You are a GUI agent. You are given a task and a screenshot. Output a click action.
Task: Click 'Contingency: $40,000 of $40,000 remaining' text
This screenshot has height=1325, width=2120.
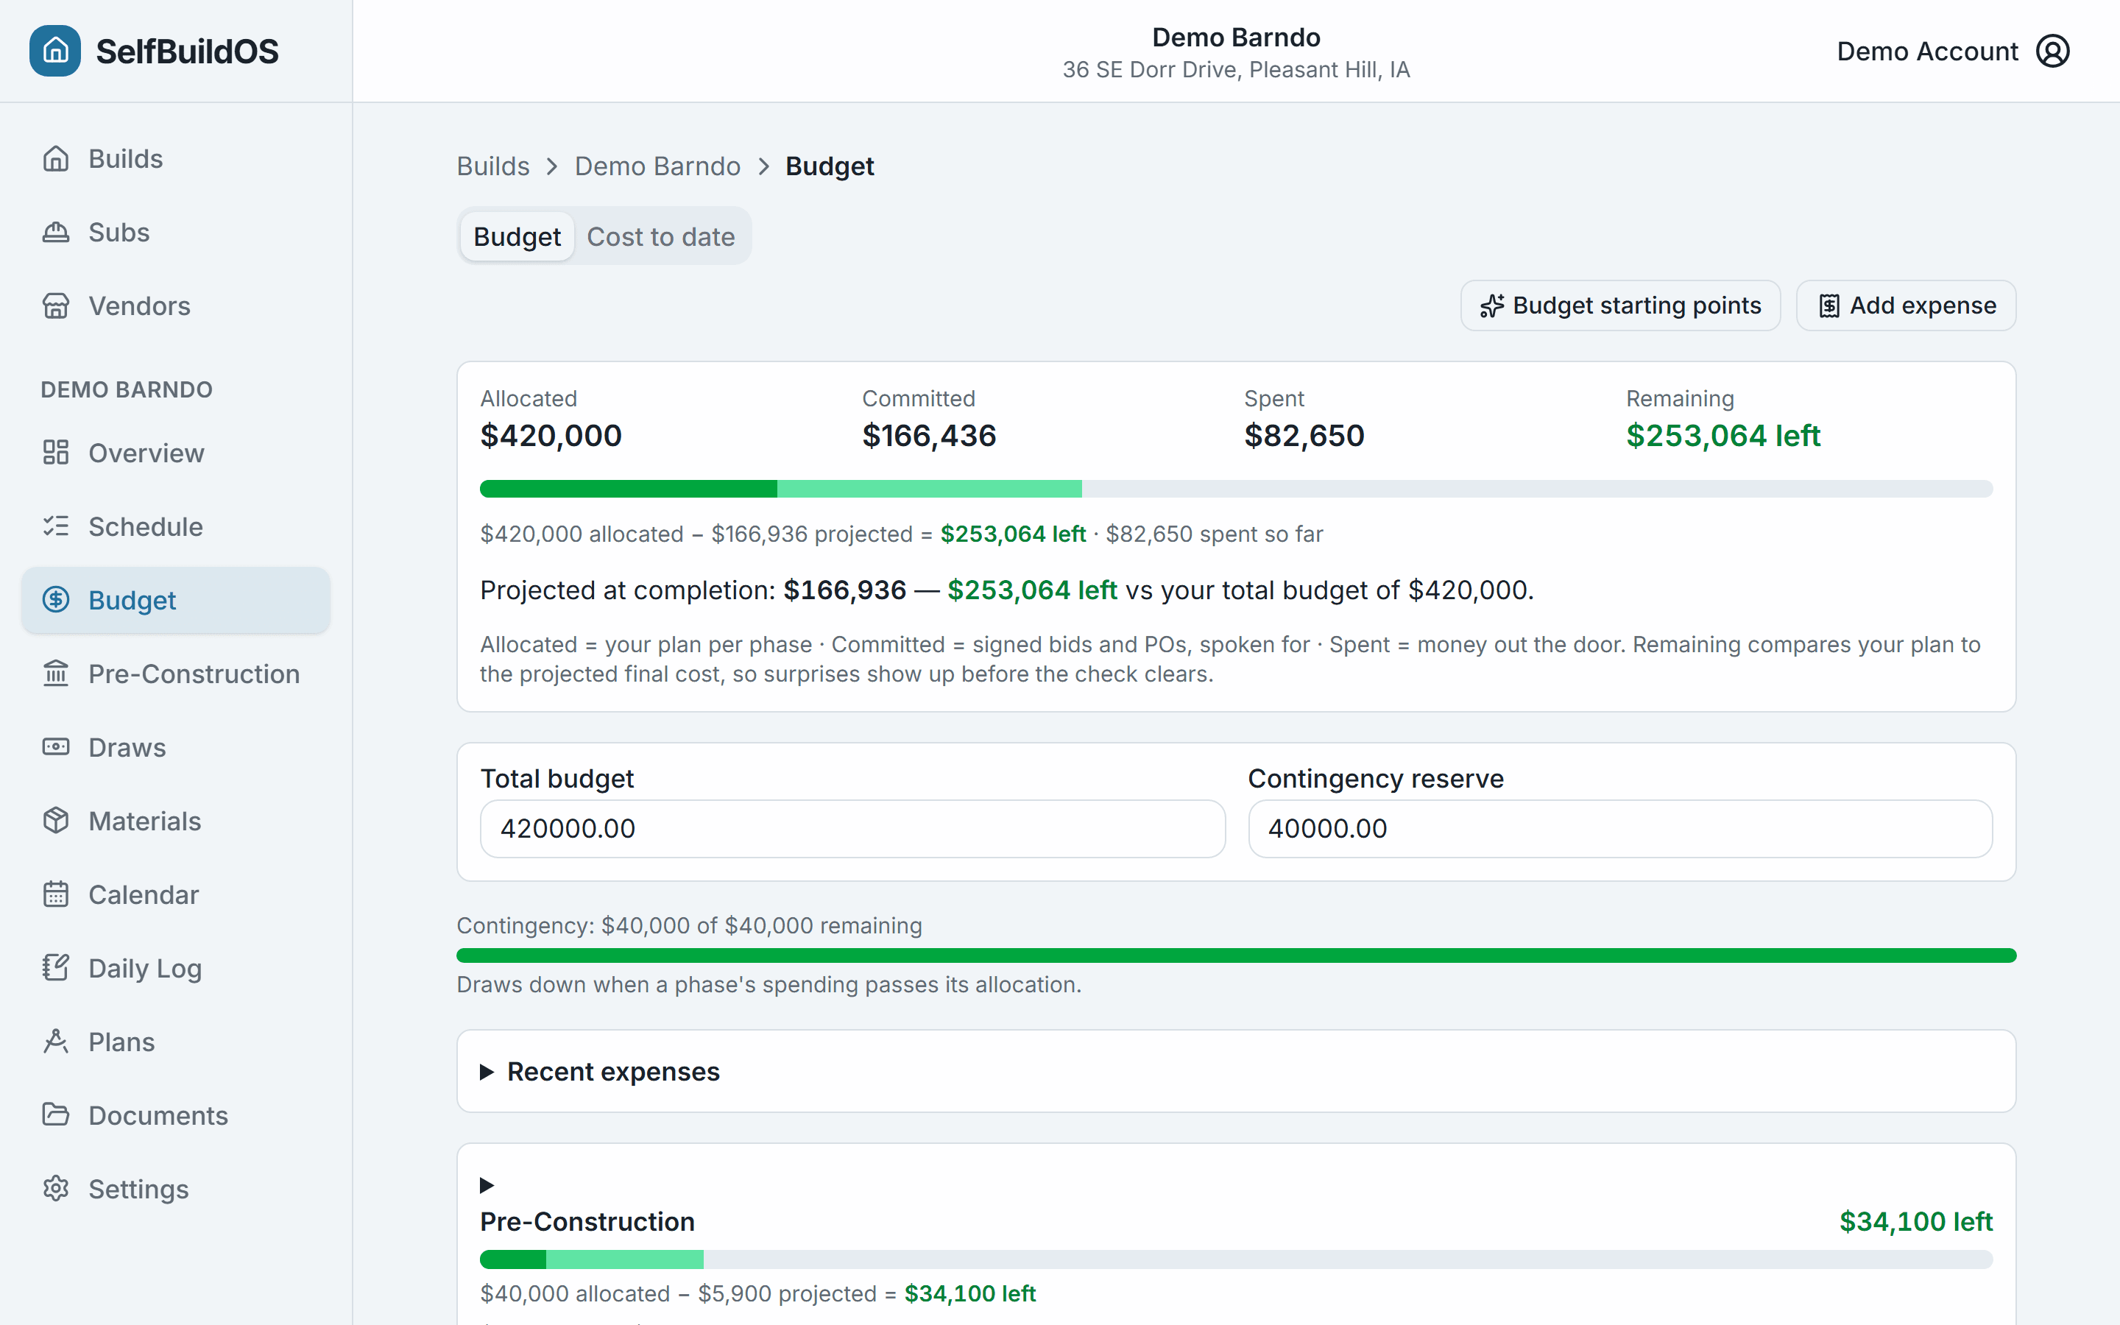pyautogui.click(x=690, y=925)
